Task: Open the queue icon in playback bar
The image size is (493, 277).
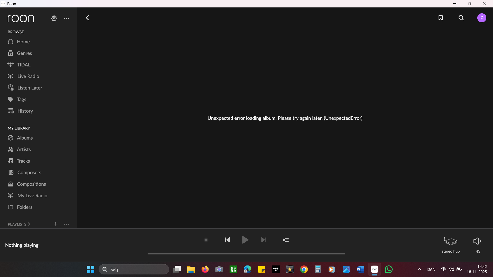Action: (286, 240)
